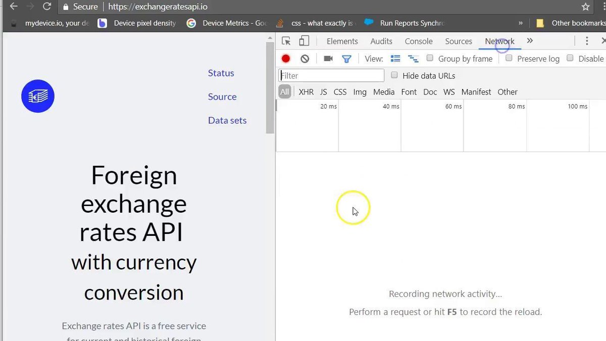Image resolution: width=606 pixels, height=341 pixels.
Task: Select the inspect element cursor tool
Action: pos(286,41)
